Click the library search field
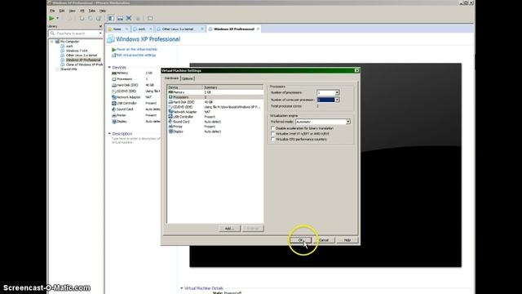The width and height of the screenshot is (522, 294). tap(74, 33)
